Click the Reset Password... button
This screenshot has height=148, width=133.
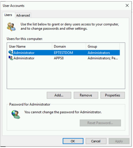pyautogui.click(x=100, y=123)
